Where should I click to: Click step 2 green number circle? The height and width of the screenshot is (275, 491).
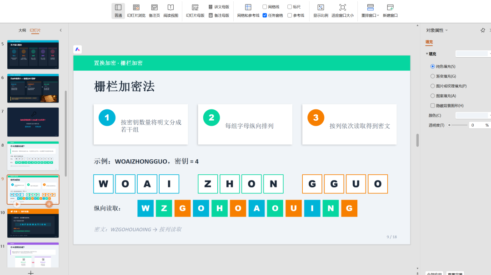(x=211, y=118)
